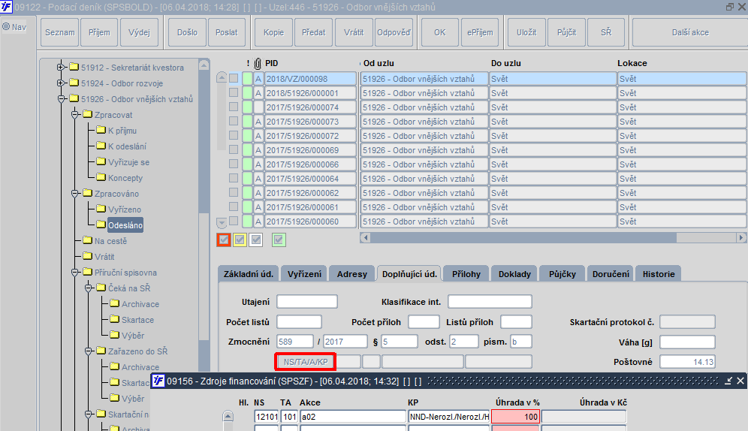This screenshot has height=431, width=748.
Task: Click the restore icon in Zdroje financování window
Action: 728,381
